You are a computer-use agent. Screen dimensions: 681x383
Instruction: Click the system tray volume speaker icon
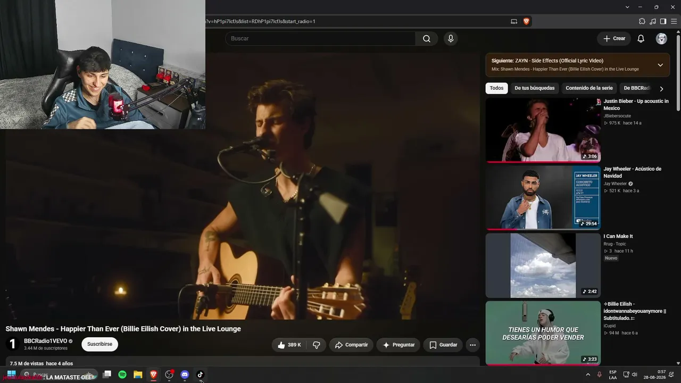click(x=634, y=374)
